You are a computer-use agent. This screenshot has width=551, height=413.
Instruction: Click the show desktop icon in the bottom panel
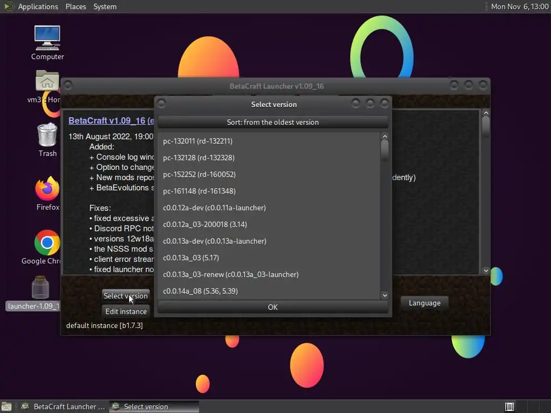tap(6, 407)
